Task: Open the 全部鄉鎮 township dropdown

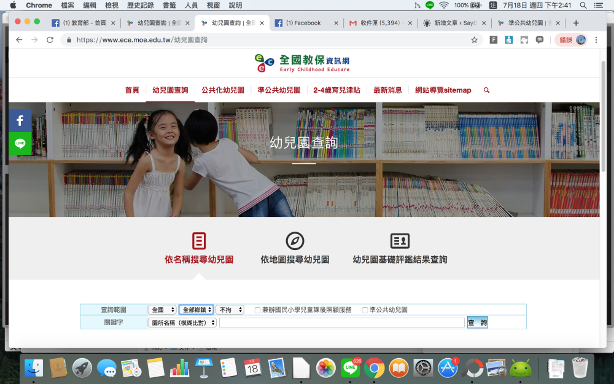Action: [x=196, y=310]
